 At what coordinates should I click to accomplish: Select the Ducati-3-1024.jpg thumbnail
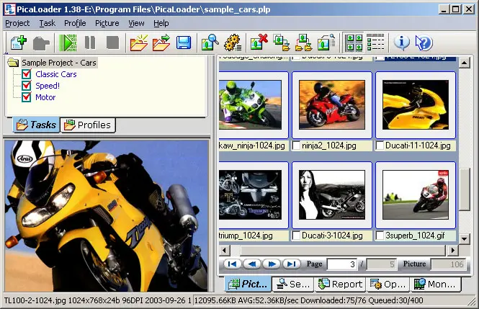[x=332, y=195]
